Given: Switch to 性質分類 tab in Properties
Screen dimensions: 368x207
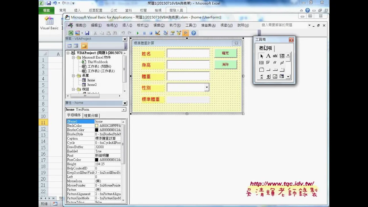Looking at the screenshot, I should (91, 116).
